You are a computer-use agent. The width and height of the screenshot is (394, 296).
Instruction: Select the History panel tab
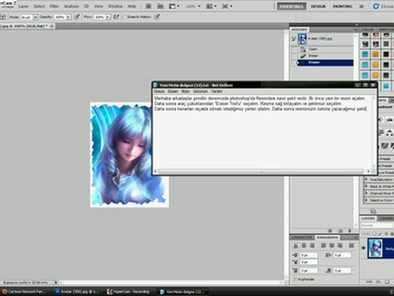(299, 30)
